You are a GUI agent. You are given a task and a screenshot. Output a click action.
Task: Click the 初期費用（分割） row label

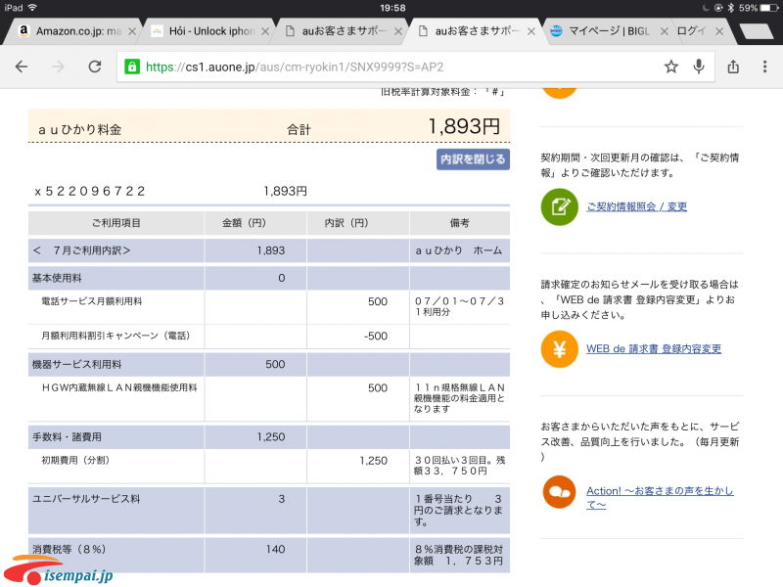(x=75, y=460)
